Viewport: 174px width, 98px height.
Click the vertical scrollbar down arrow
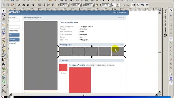click(160, 91)
